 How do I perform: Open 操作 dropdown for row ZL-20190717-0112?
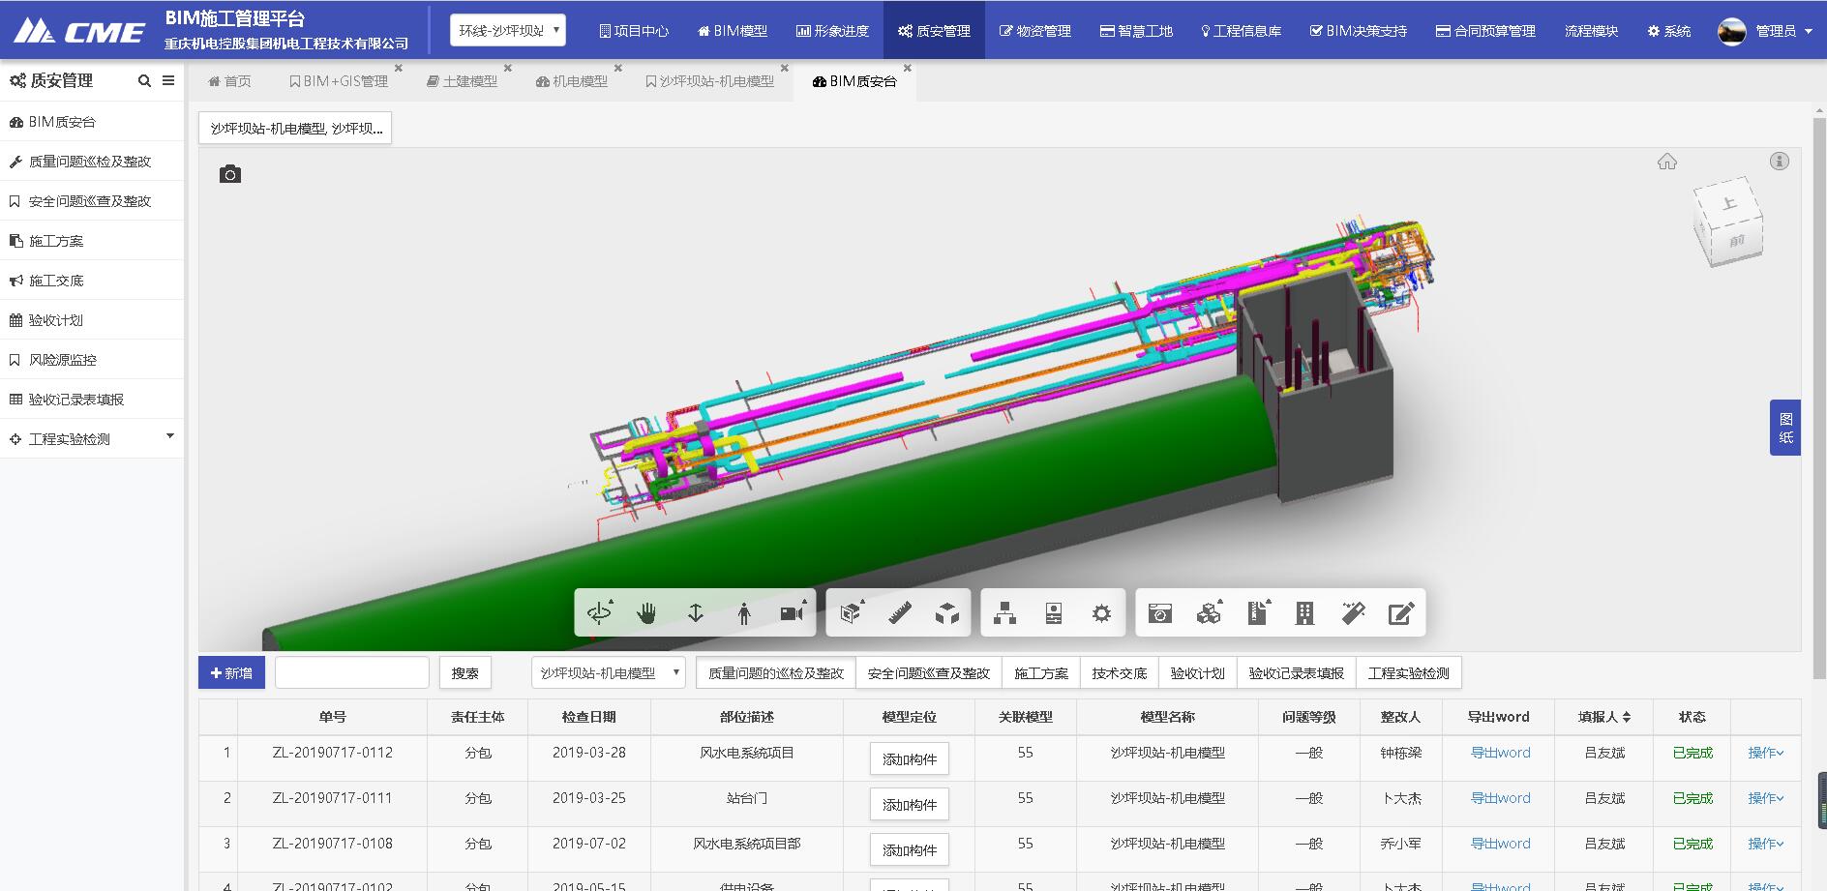[1765, 753]
